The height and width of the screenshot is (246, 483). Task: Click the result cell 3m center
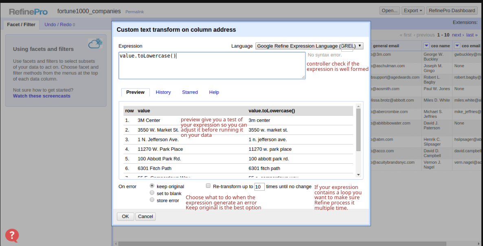coord(259,121)
